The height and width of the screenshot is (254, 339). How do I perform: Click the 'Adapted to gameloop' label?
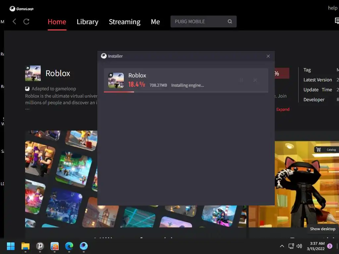54,89
